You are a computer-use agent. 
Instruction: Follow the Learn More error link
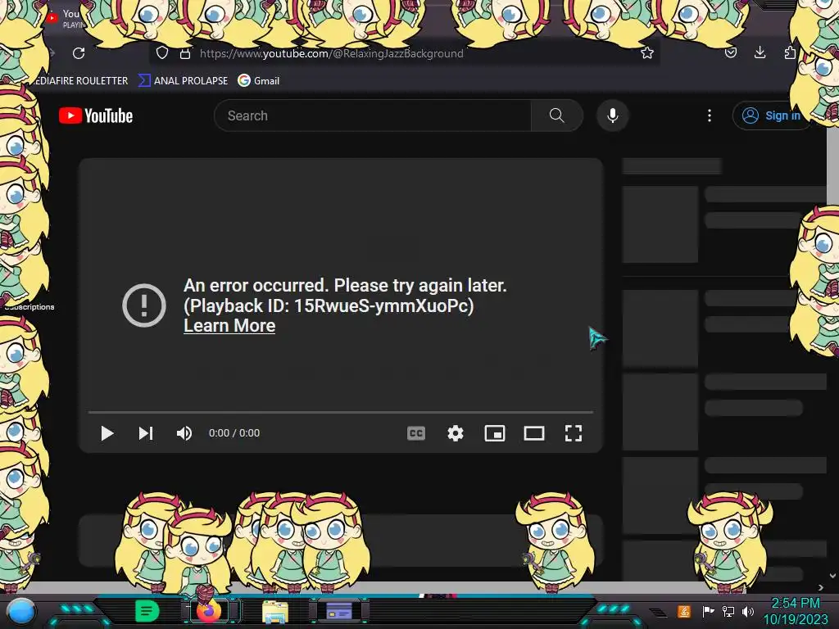(229, 326)
